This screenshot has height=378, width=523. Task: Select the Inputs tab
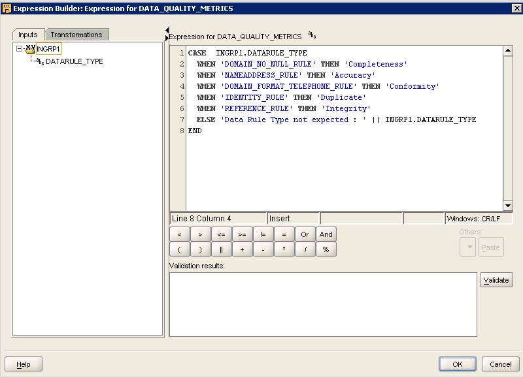[27, 34]
